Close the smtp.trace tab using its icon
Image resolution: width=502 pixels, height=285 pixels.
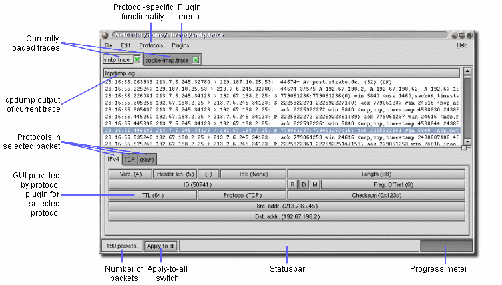pyautogui.click(x=136, y=60)
